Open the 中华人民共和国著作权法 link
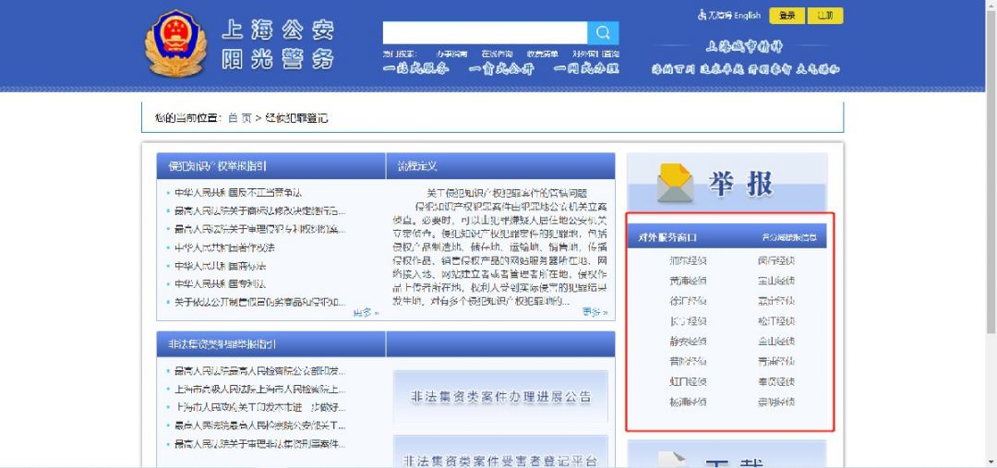Screen dimensions: 997x468 pyautogui.click(x=224, y=247)
